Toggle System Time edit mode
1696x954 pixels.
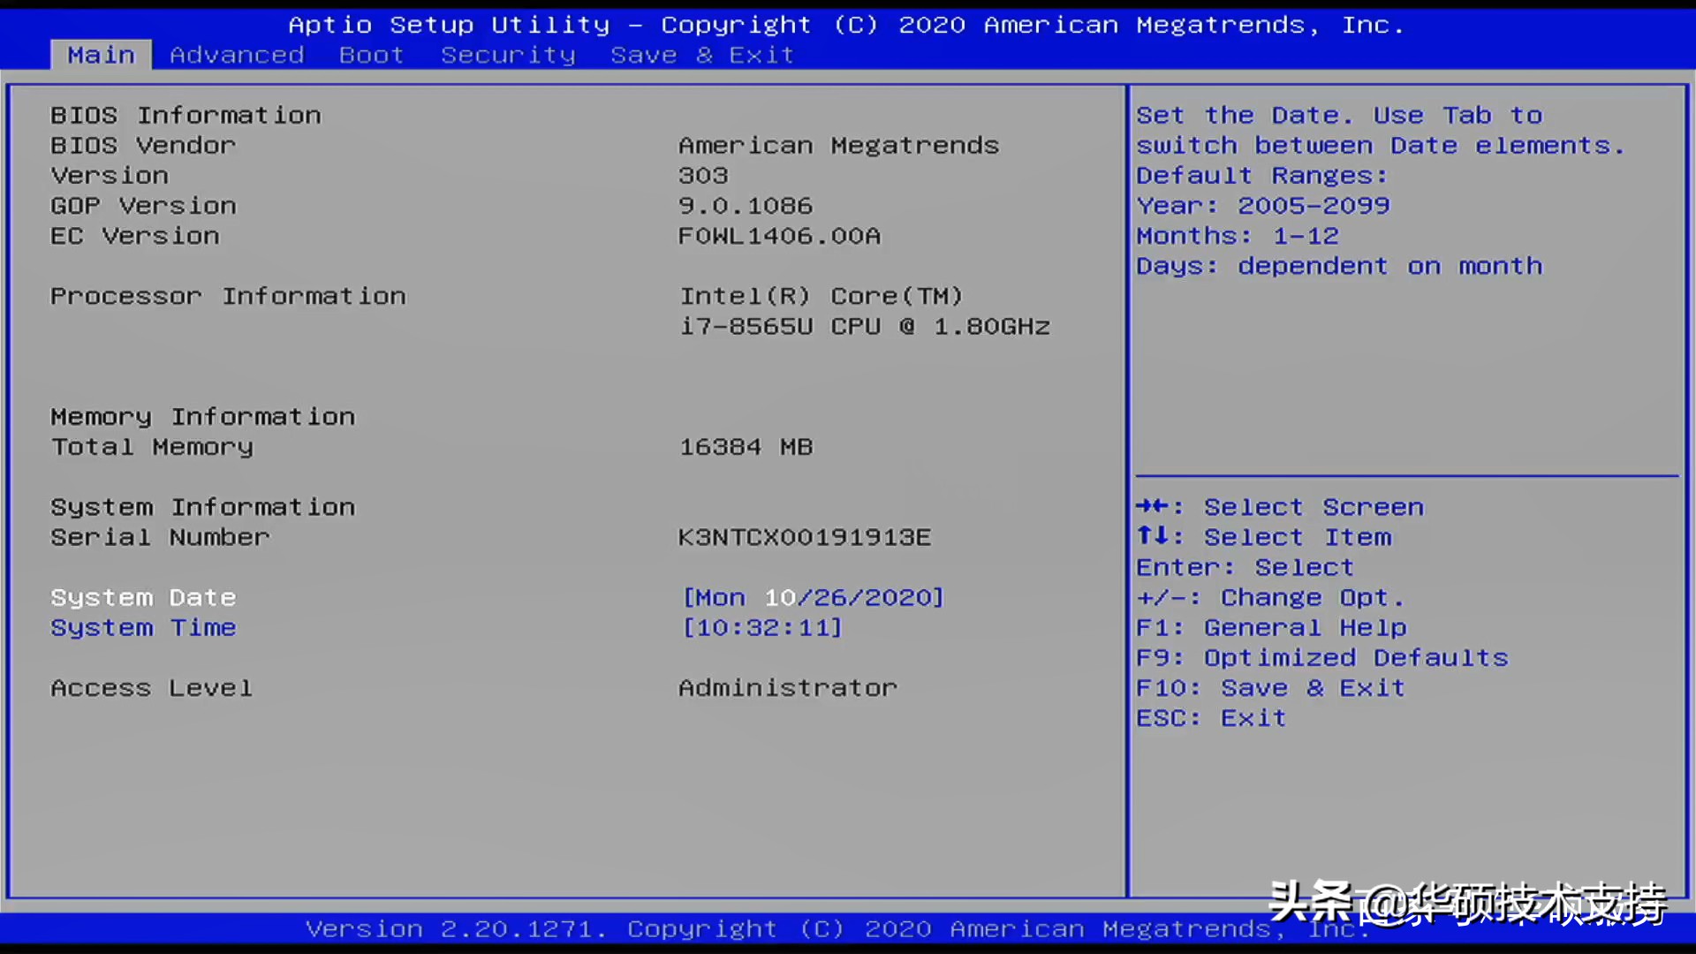coord(141,626)
